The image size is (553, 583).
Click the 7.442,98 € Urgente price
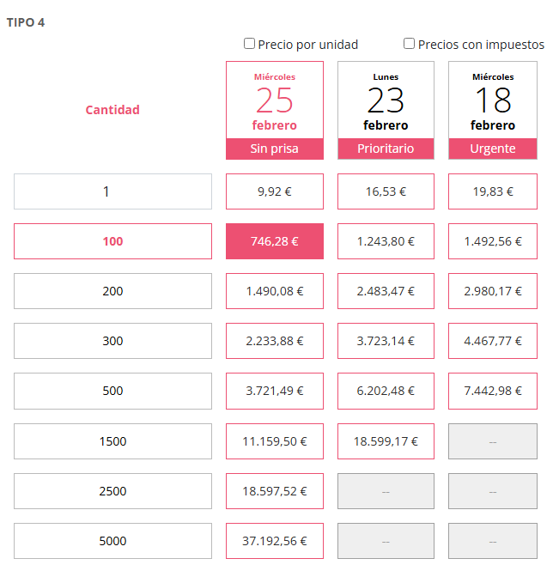click(493, 391)
